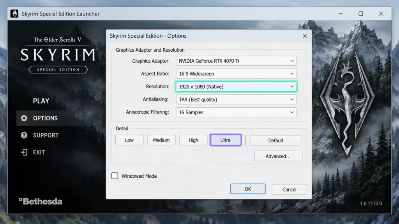This screenshot has width=399, height=224.
Task: Reset detail settings with Default button
Action: tap(275, 140)
